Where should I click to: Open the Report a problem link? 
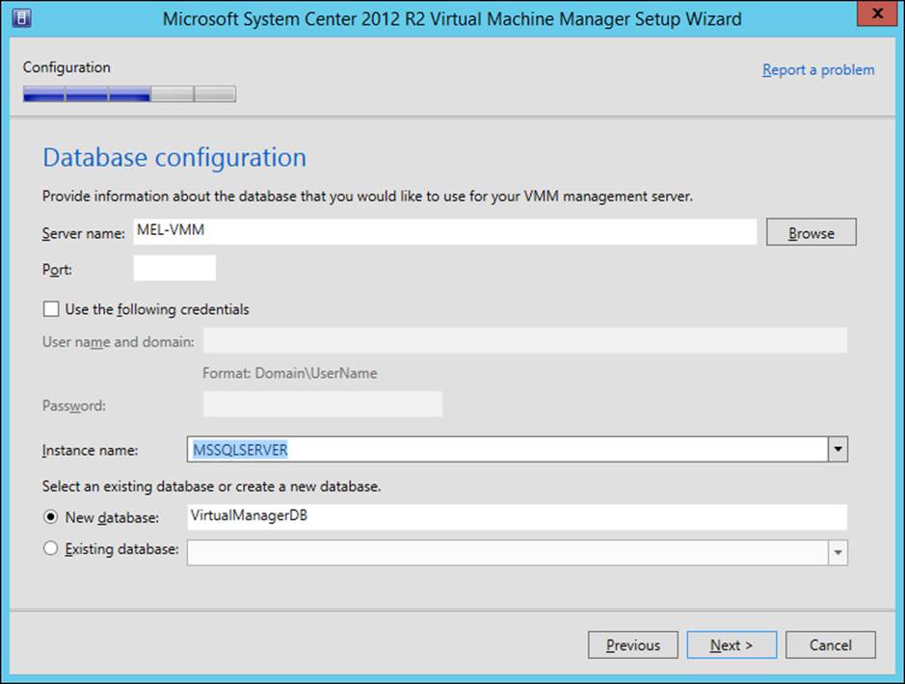pyautogui.click(x=818, y=69)
